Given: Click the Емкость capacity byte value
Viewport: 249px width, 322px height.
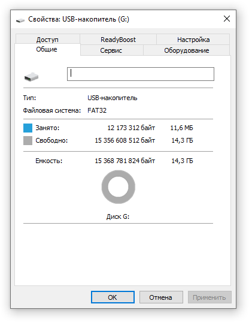Looking at the screenshot, I should coord(125,161).
